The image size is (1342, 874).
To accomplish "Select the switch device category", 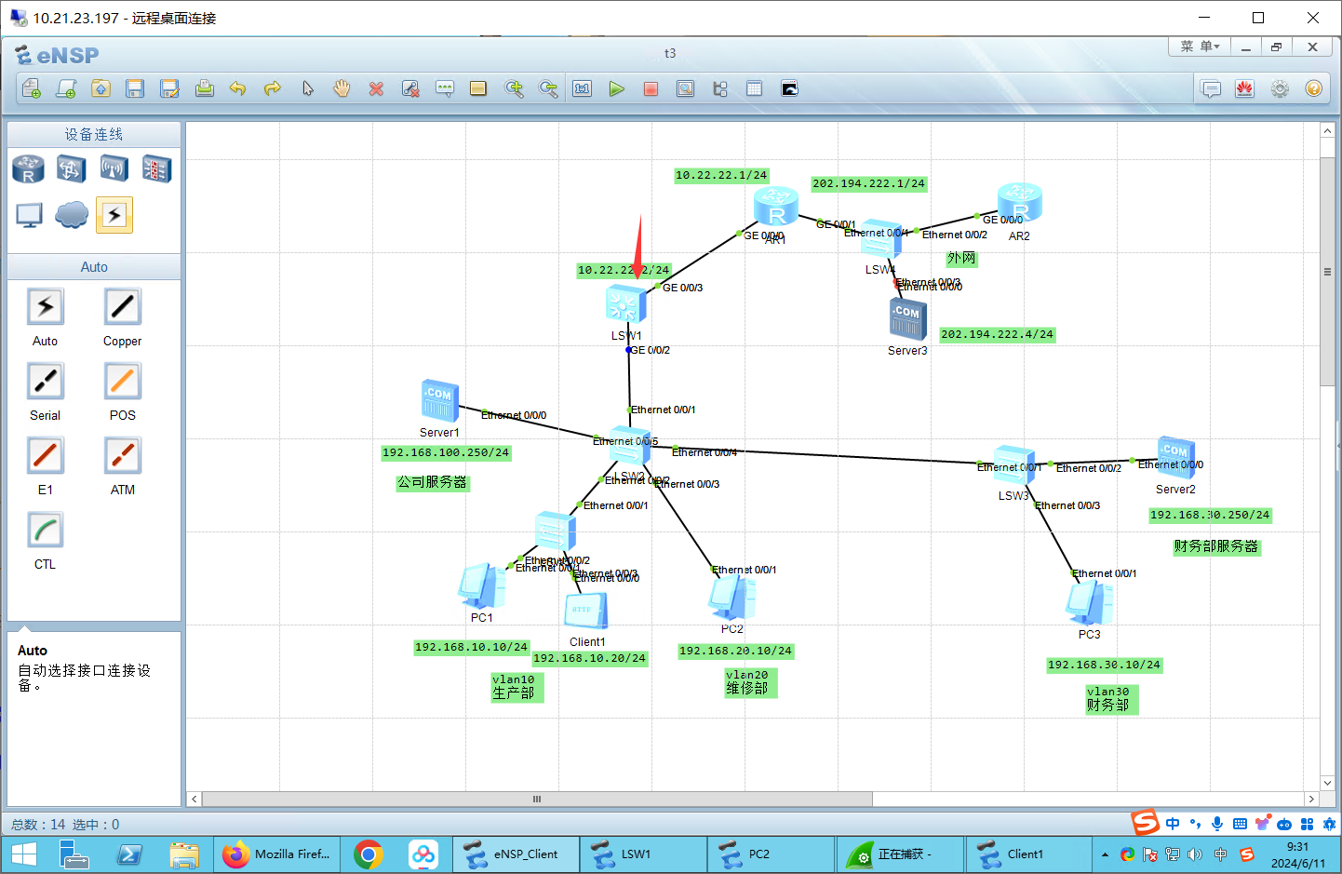I will click(x=72, y=169).
